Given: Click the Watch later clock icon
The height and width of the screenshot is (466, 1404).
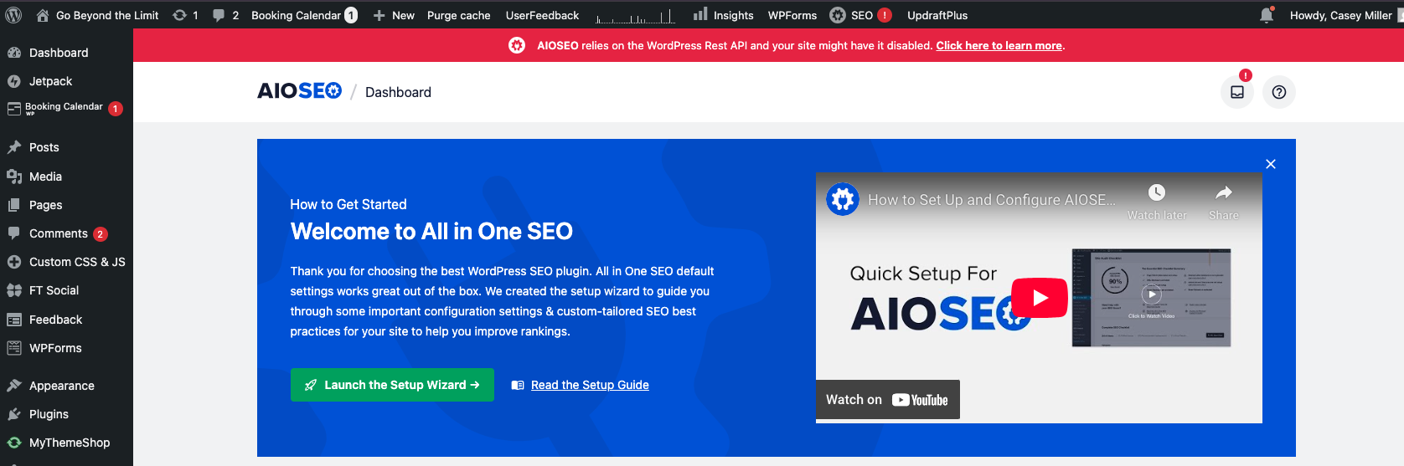Looking at the screenshot, I should (1156, 193).
